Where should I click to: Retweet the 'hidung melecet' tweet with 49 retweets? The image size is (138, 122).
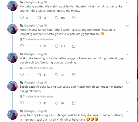[39, 75]
